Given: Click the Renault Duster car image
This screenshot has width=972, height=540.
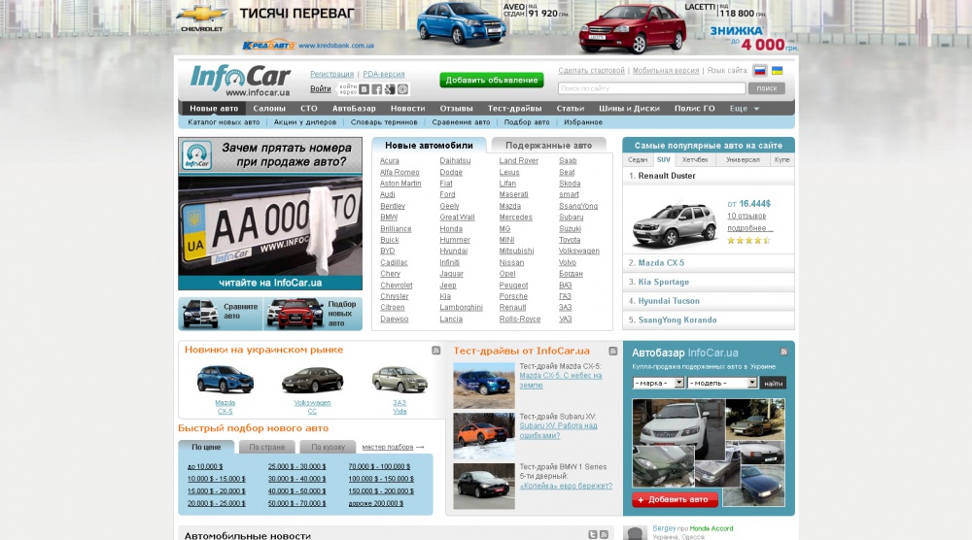Looking at the screenshot, I should click(x=675, y=223).
